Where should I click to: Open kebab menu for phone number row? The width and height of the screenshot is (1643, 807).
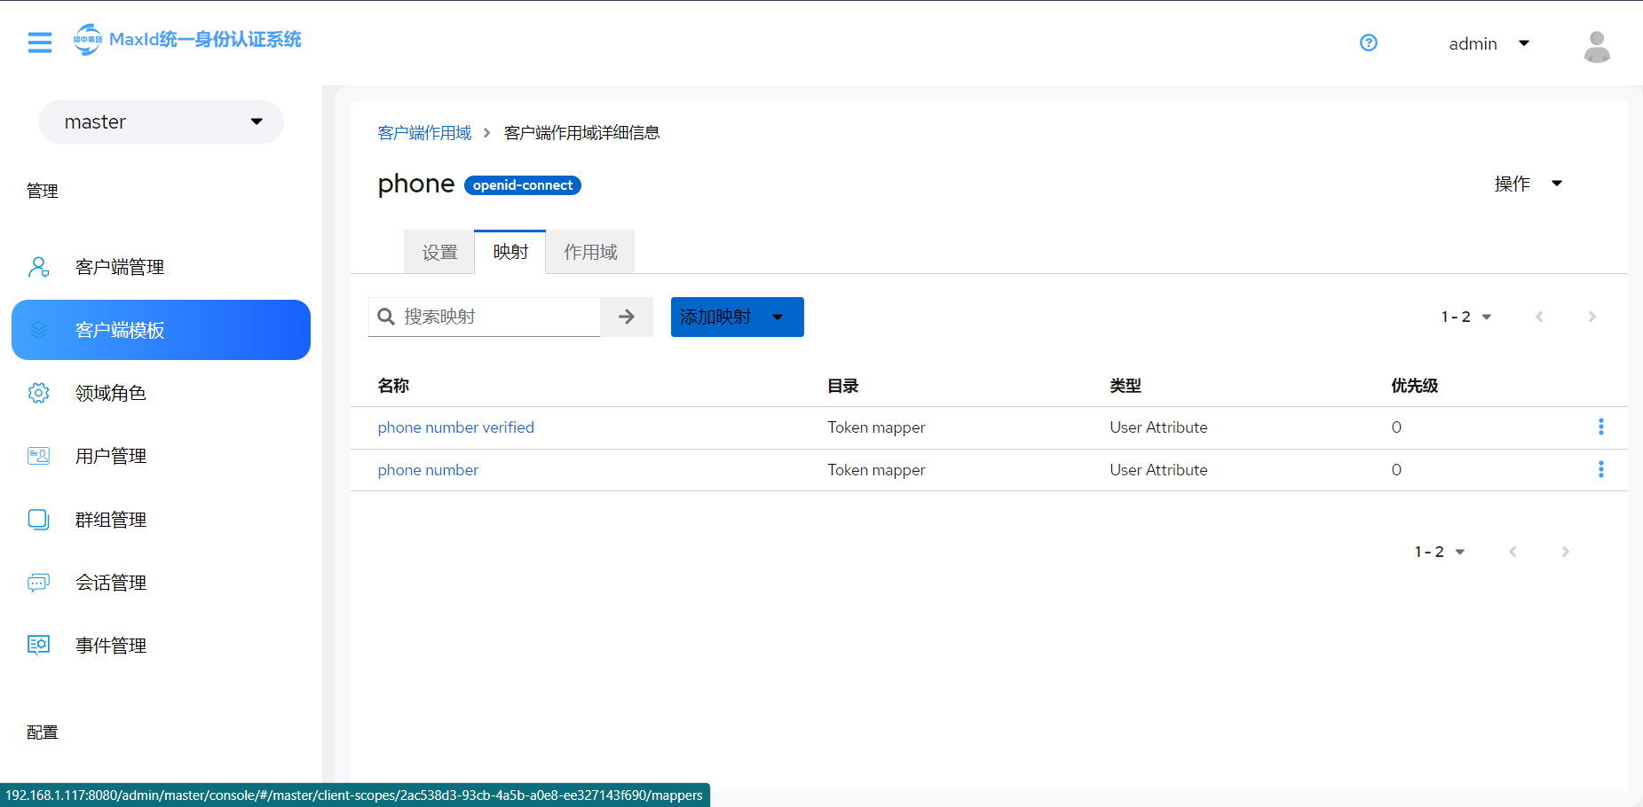1601,469
